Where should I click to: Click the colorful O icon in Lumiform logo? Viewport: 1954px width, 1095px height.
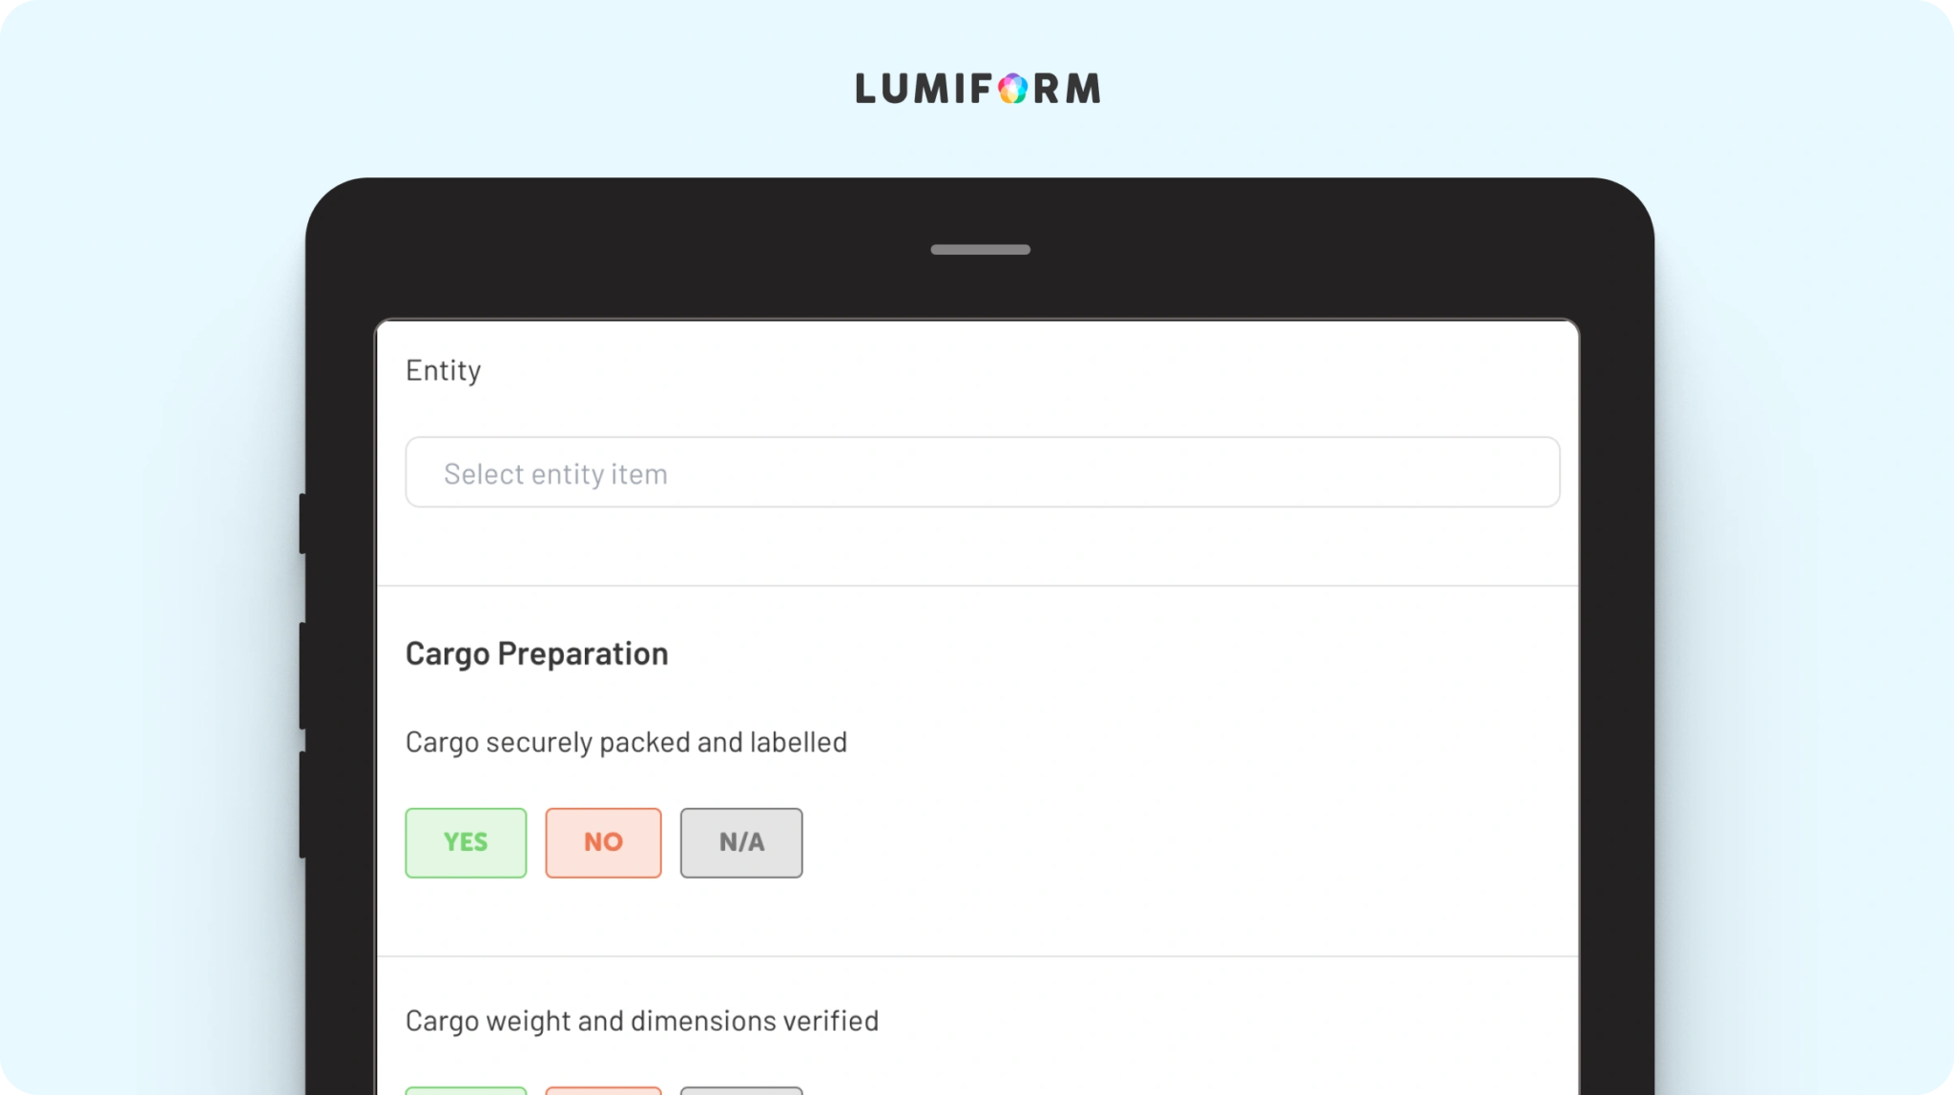[x=1012, y=89]
